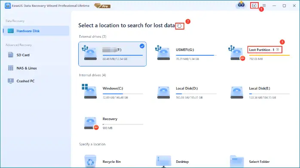Click the mascot avatar icon

[241, 5]
